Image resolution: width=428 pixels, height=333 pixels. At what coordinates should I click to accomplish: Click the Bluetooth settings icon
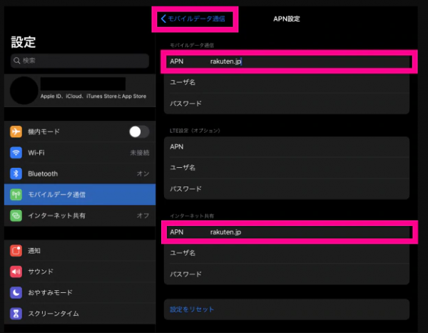(16, 174)
